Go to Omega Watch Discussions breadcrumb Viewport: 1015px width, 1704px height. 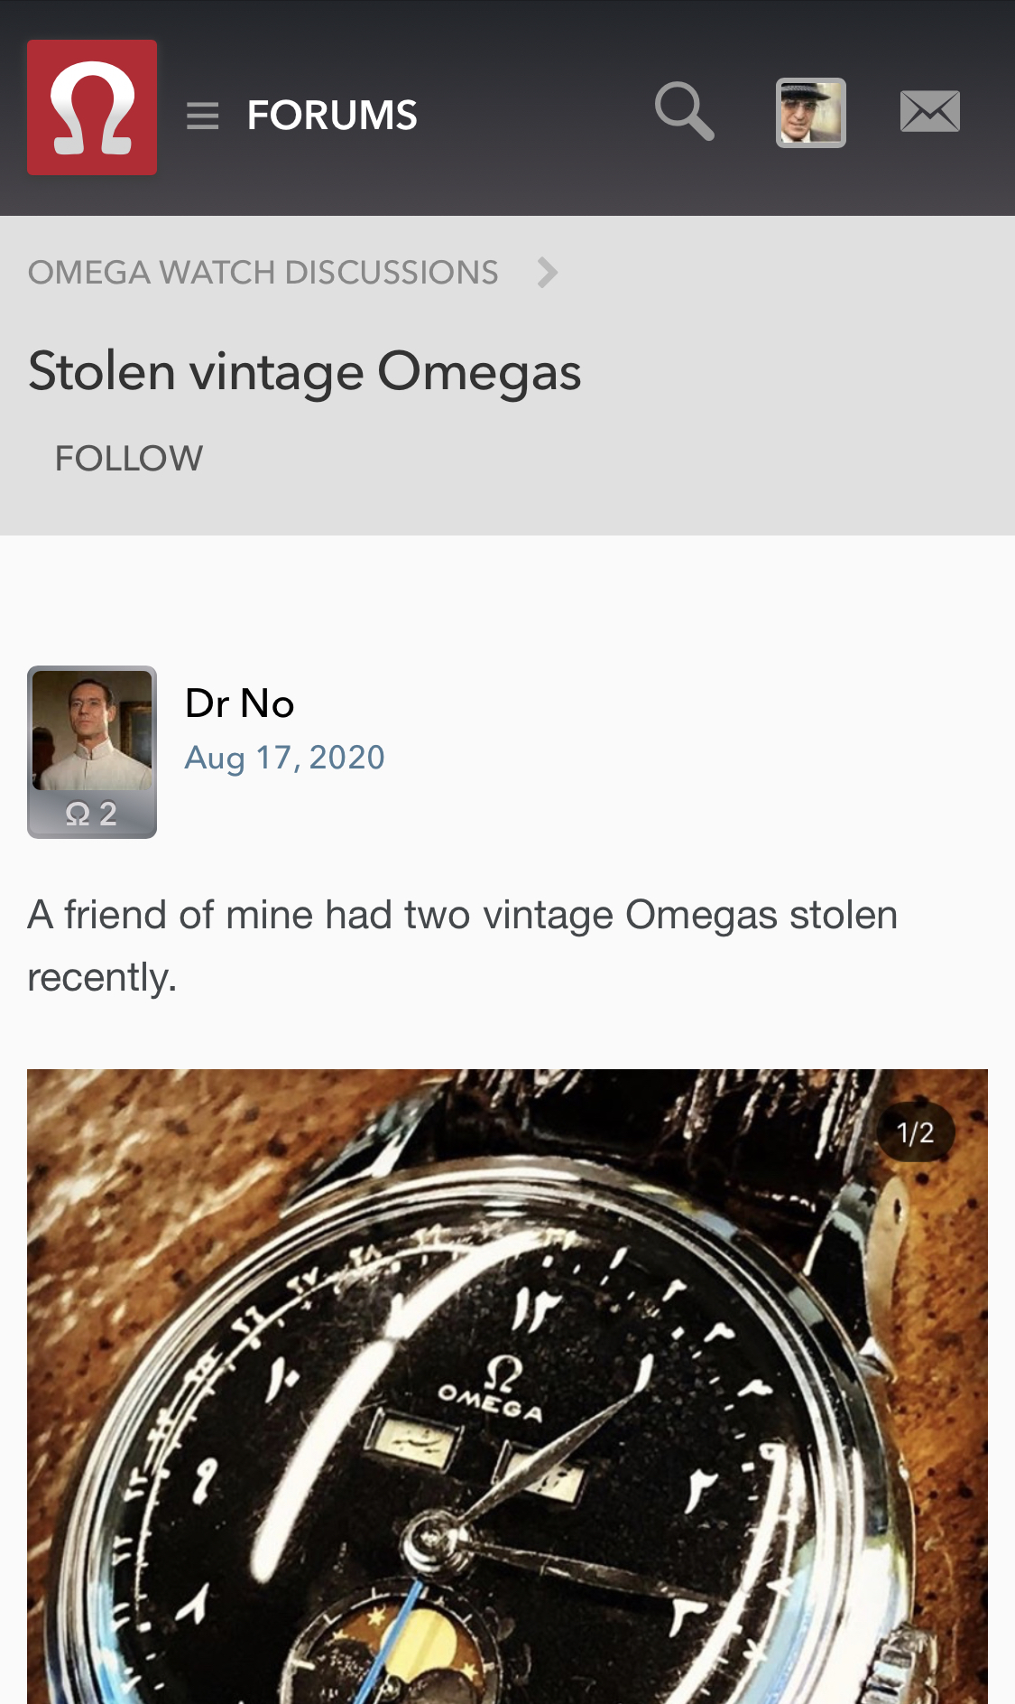point(263,272)
